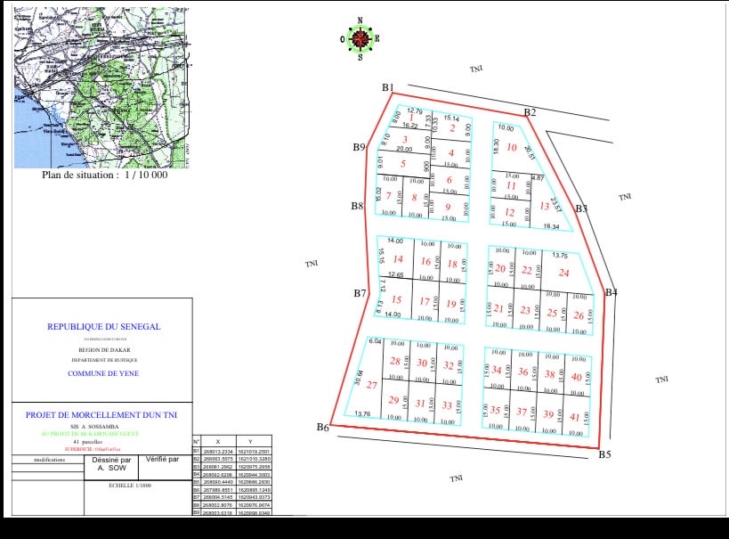Click boundary marker label B4

tap(612, 292)
